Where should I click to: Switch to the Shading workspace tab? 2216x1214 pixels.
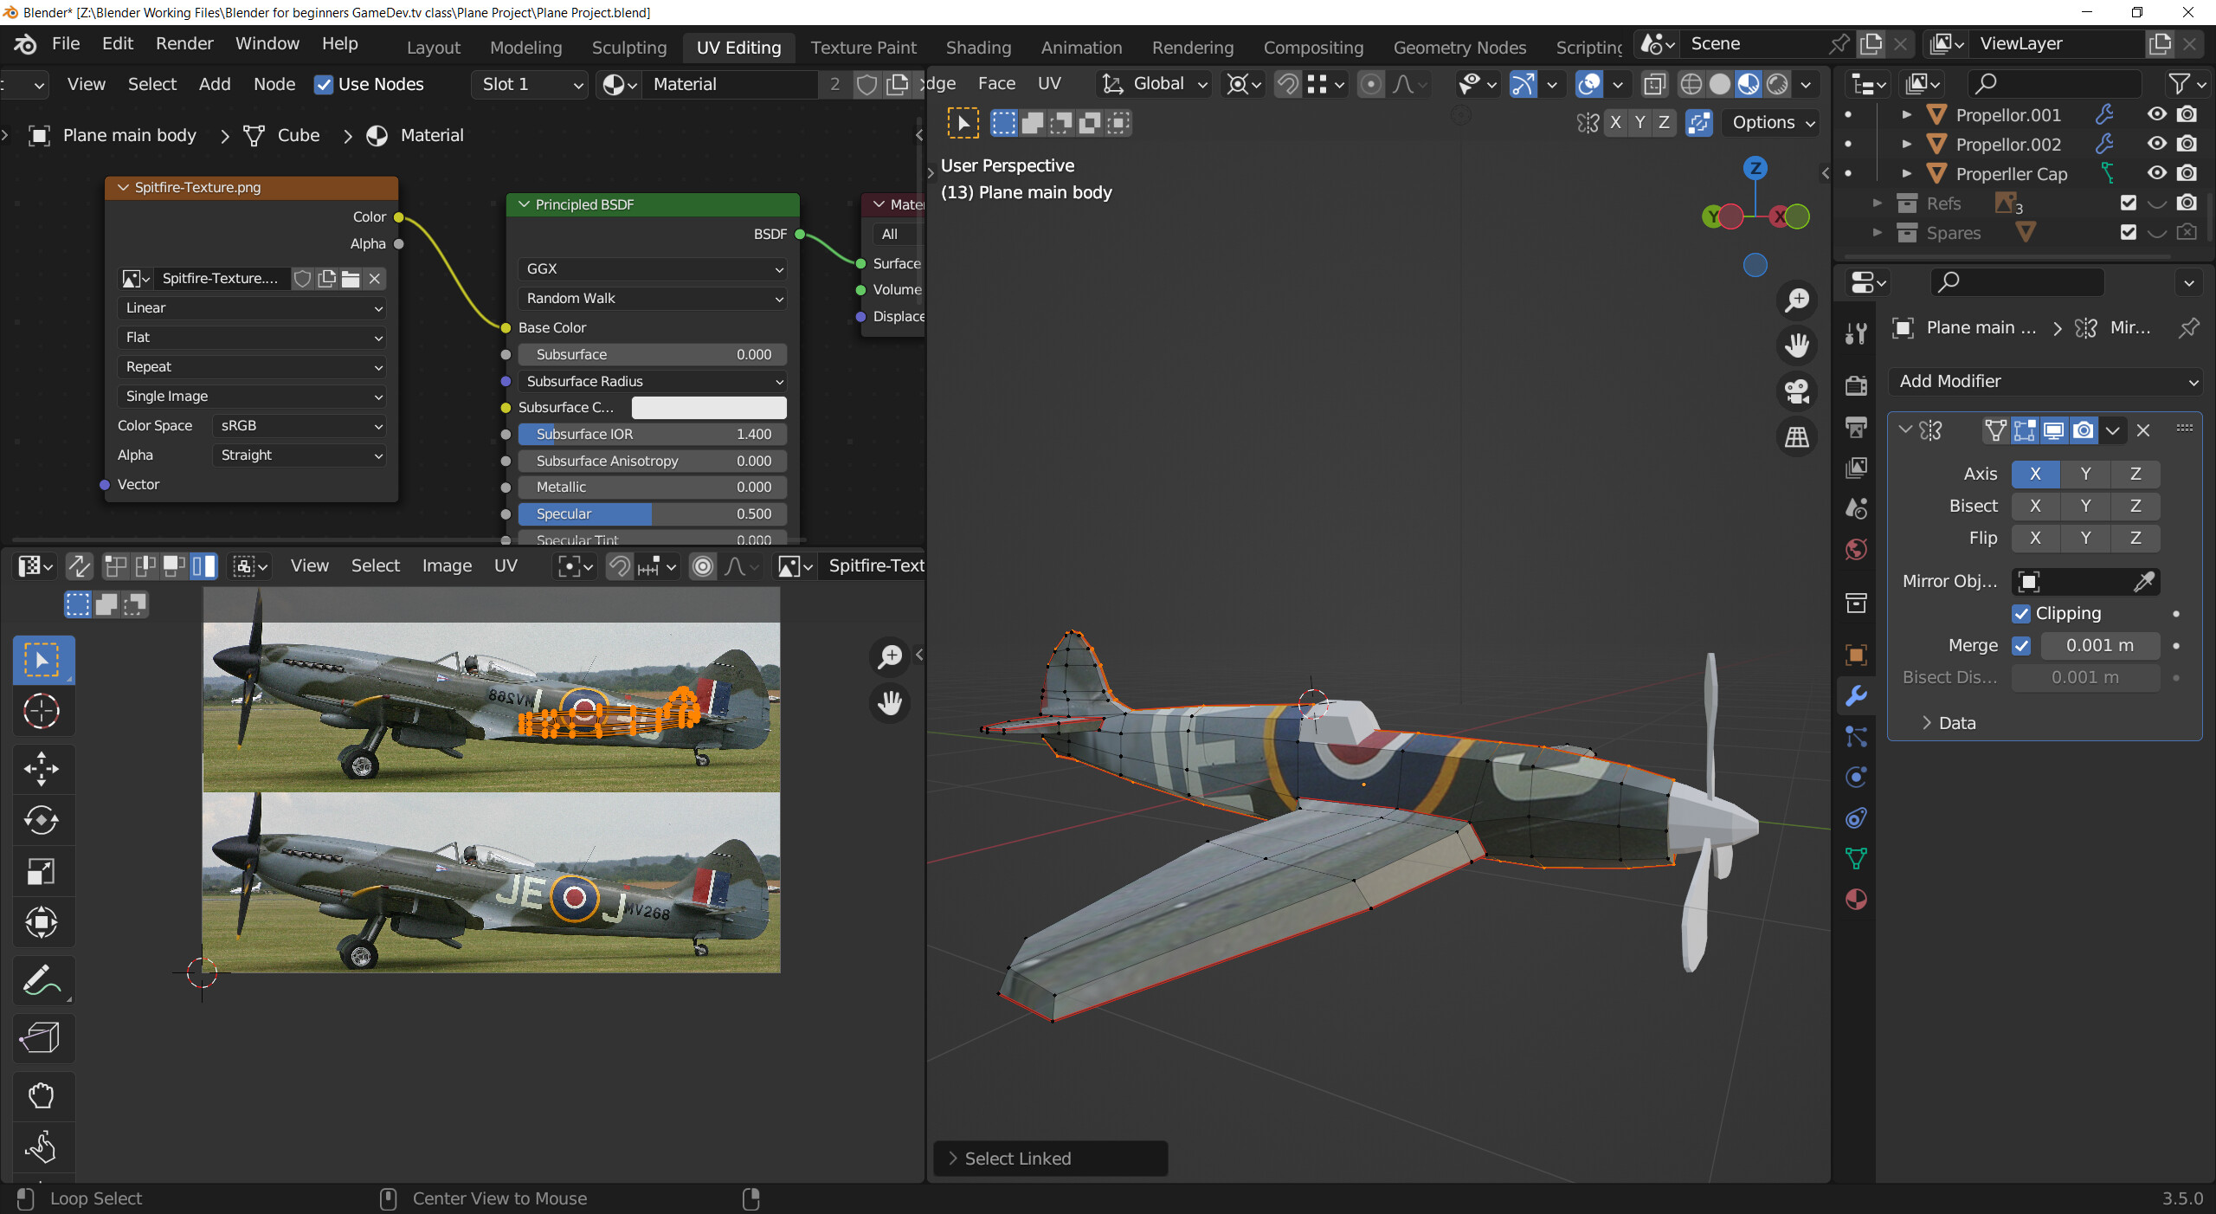pos(977,48)
